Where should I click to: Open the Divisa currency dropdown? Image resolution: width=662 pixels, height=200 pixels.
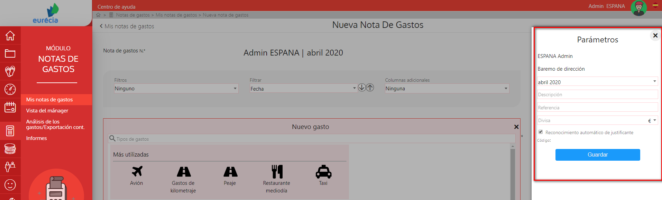[x=597, y=120]
